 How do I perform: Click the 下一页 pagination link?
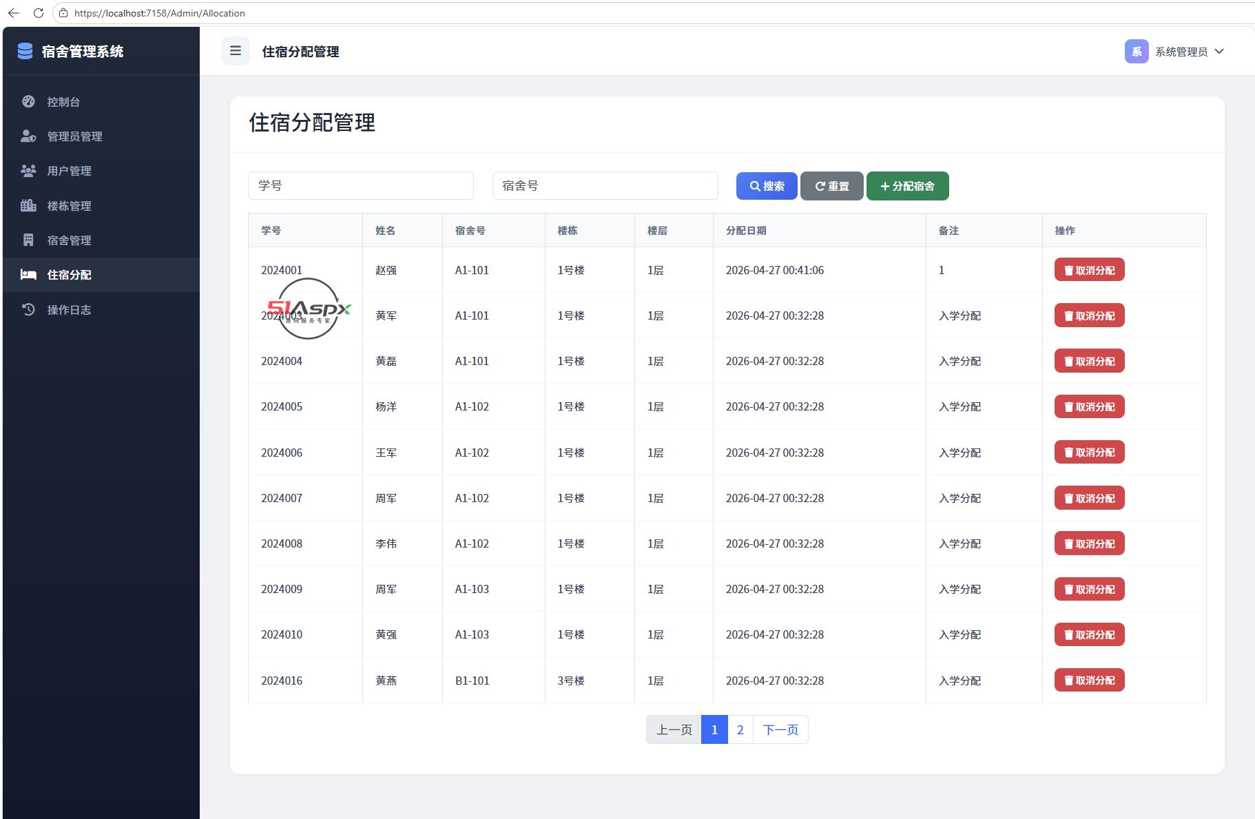coord(780,729)
